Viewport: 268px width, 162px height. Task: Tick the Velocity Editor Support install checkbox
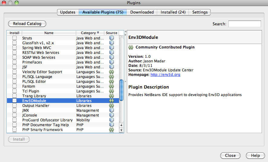[15, 72]
